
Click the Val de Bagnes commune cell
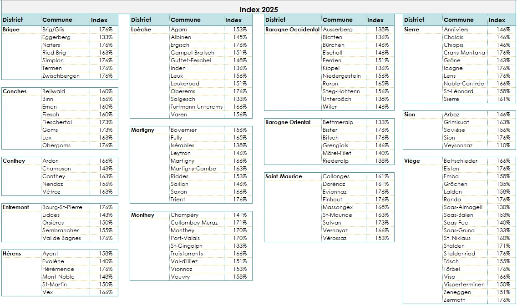click(x=61, y=238)
